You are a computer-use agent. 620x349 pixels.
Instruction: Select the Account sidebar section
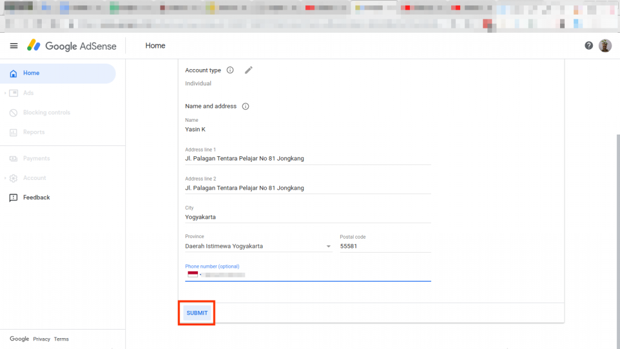[x=35, y=178]
